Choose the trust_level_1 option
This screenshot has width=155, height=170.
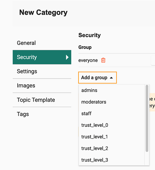point(111,137)
